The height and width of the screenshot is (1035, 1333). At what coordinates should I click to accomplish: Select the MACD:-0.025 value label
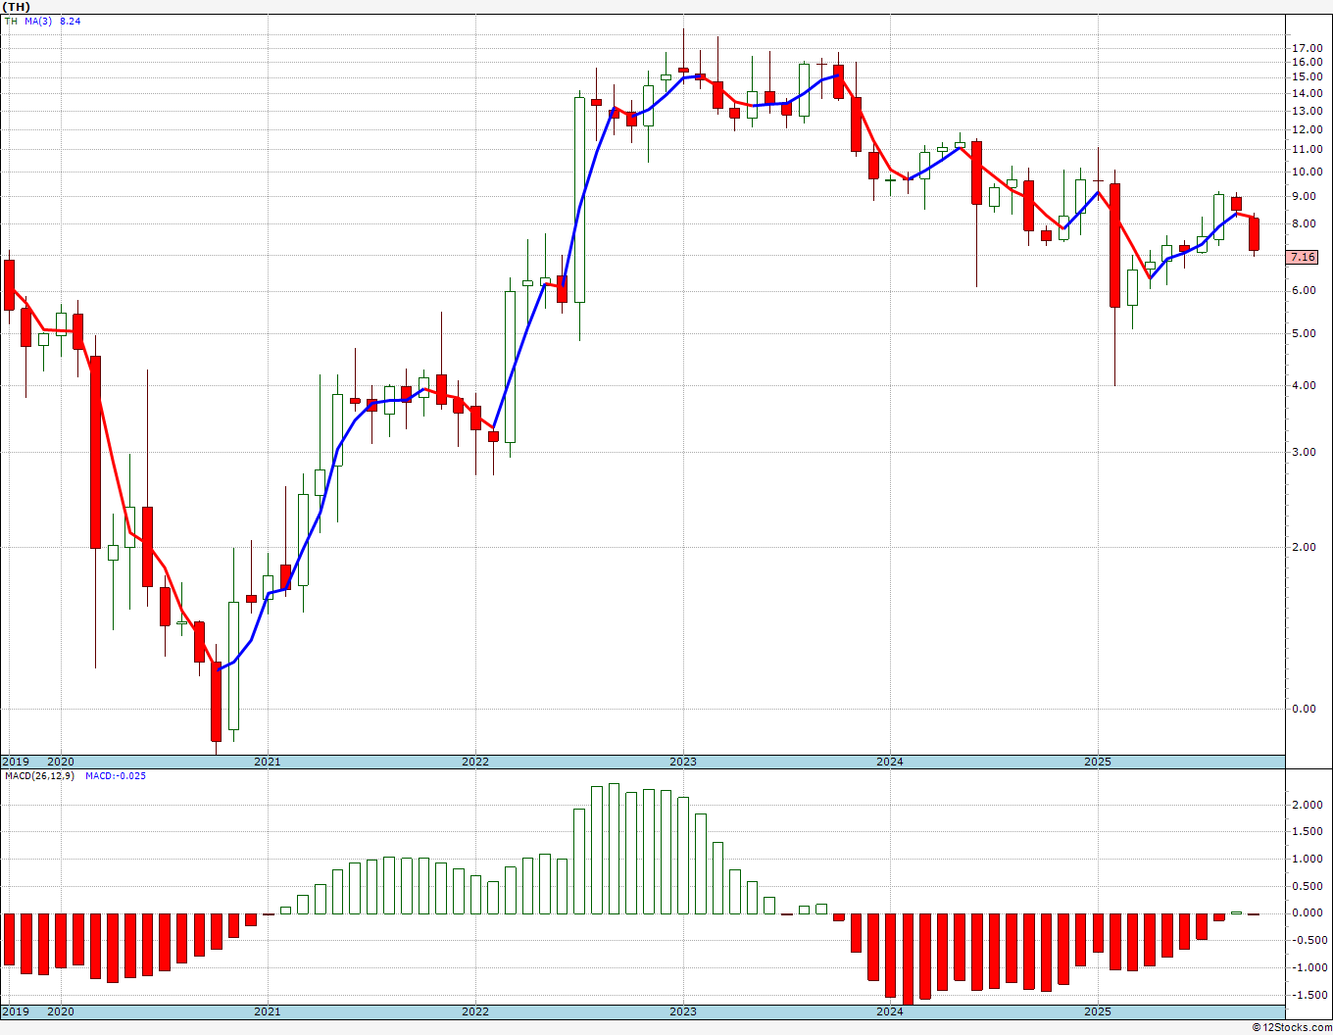click(x=116, y=776)
